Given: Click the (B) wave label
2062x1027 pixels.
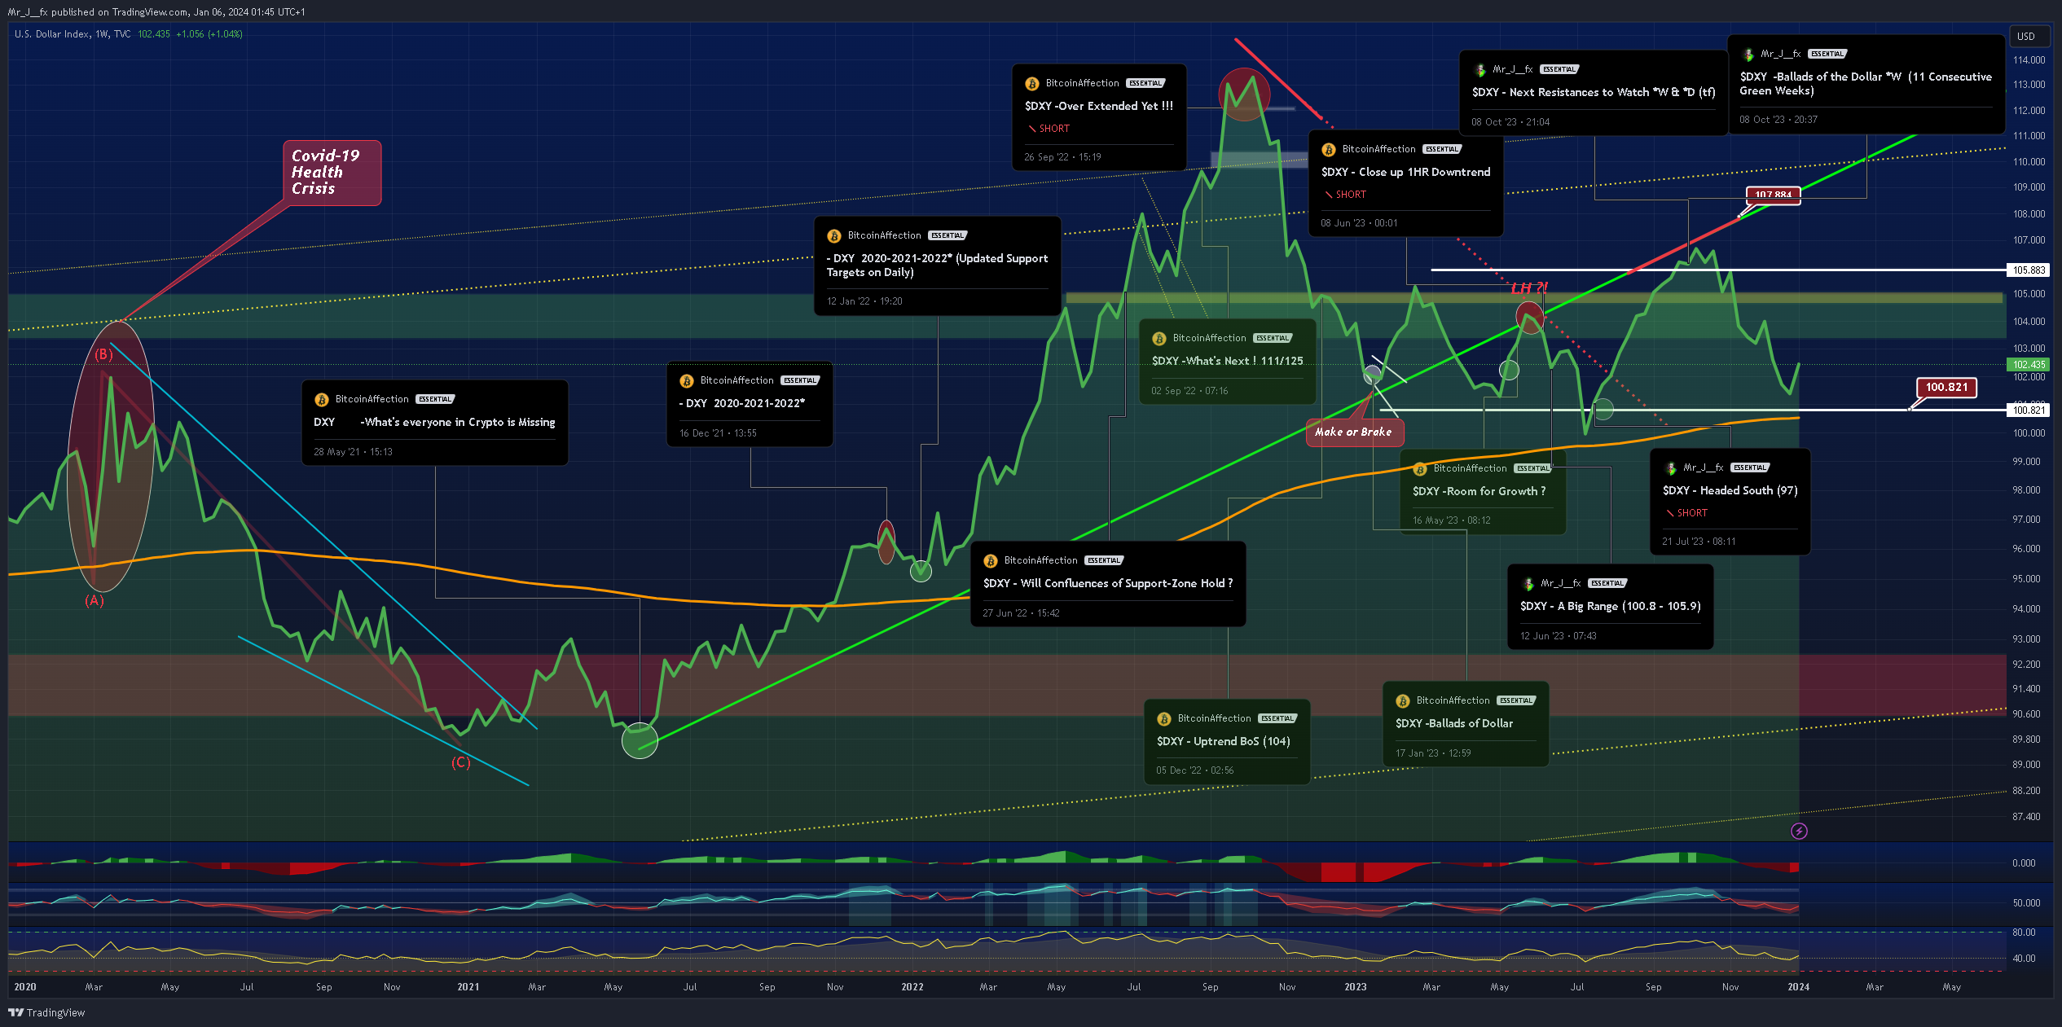Looking at the screenshot, I should (x=103, y=354).
